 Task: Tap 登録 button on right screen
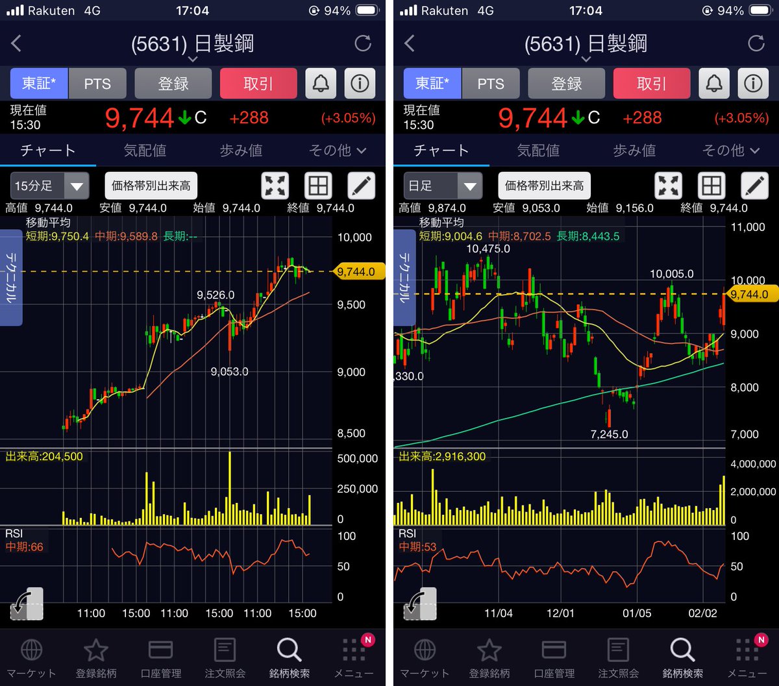567,83
